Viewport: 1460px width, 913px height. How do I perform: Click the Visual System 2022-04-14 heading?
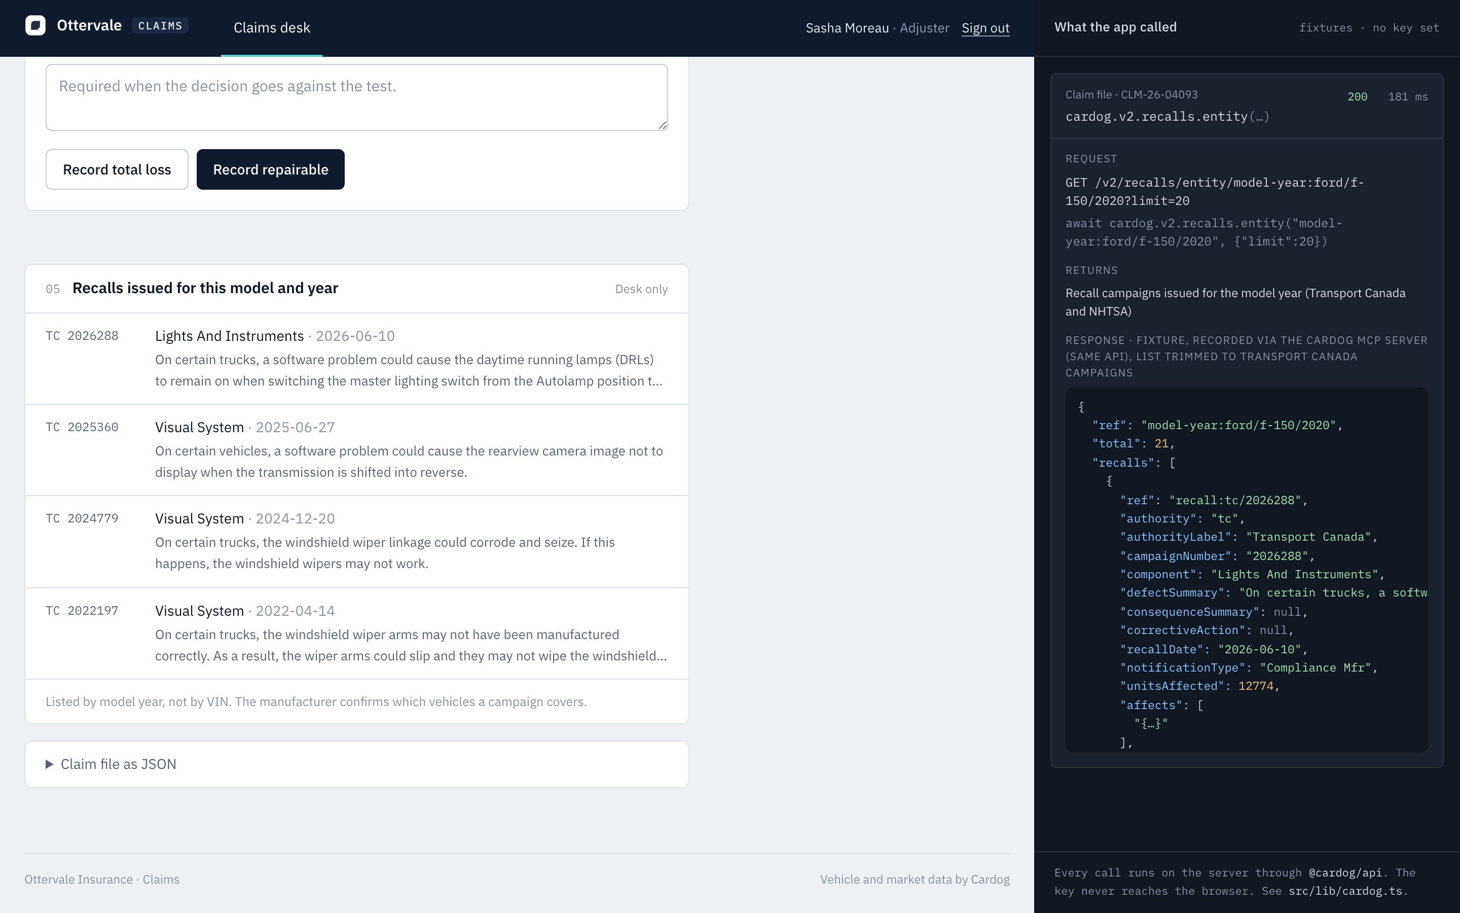[x=245, y=611]
